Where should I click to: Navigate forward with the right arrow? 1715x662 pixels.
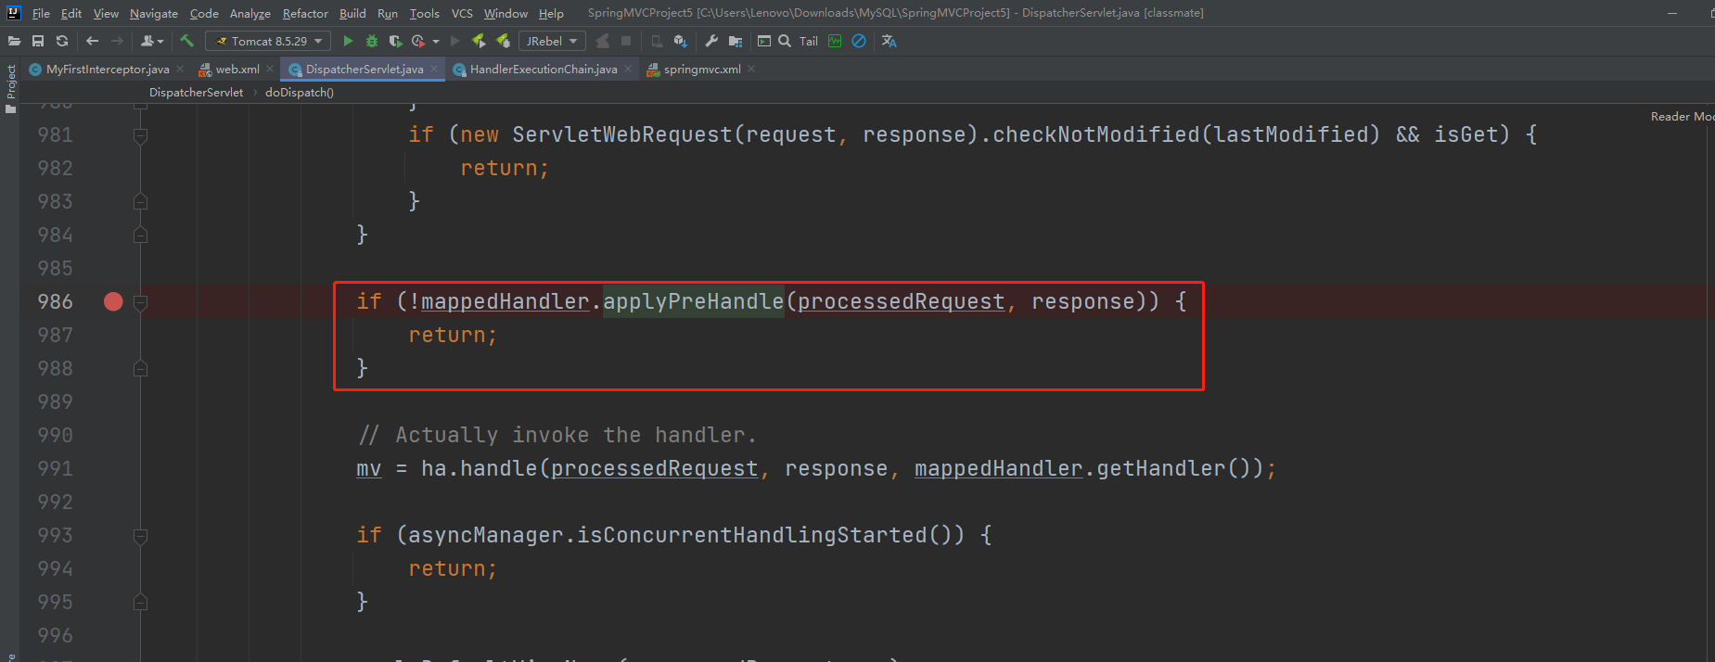117,41
